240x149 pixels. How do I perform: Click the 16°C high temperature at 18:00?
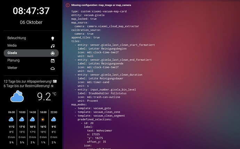pos(43,127)
